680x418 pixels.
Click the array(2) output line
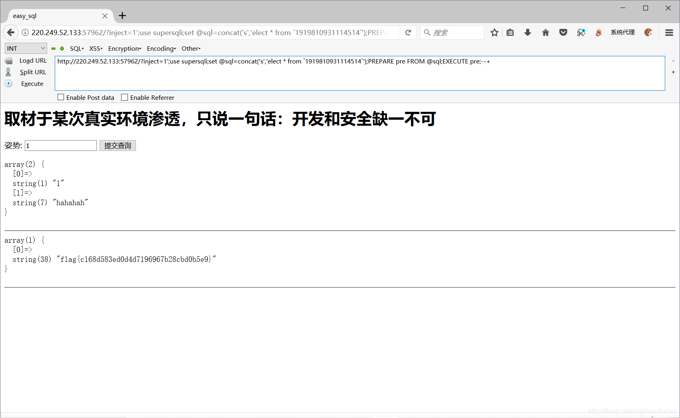click(x=24, y=164)
